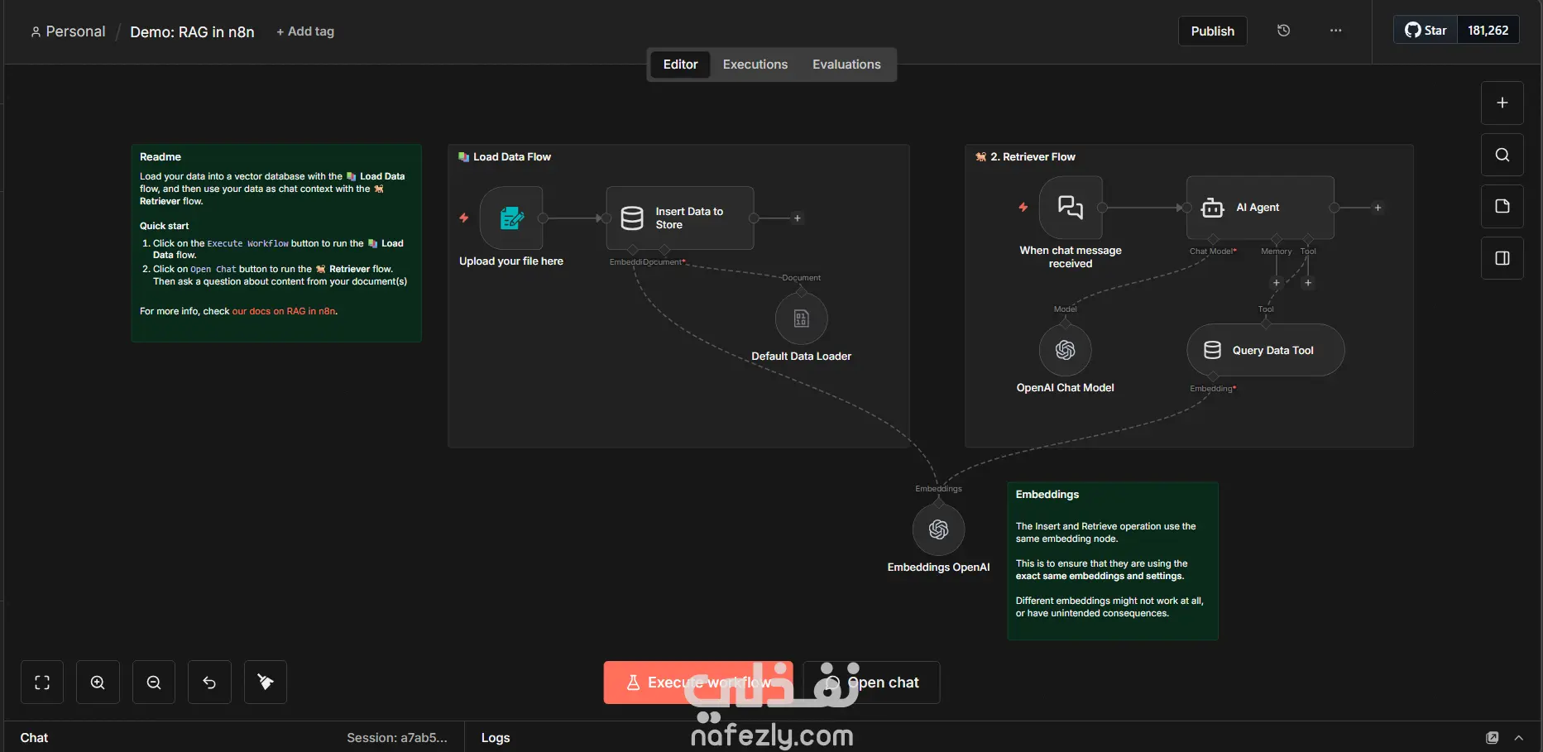
Task: Switch to the Executions tab
Action: [755, 65]
